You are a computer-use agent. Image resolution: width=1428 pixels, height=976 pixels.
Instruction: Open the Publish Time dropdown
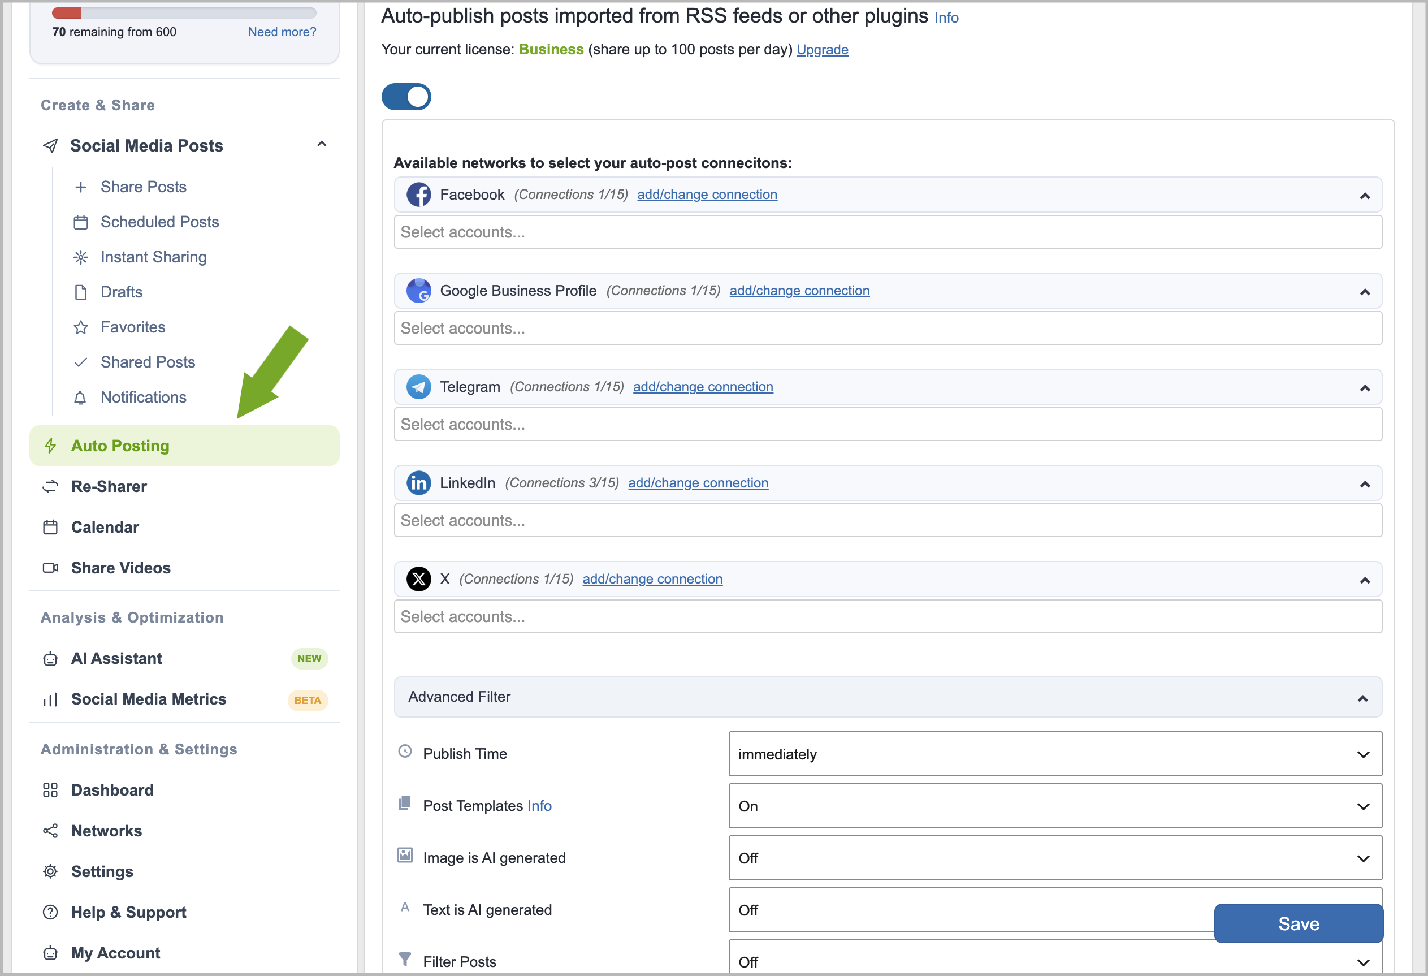pyautogui.click(x=1055, y=754)
